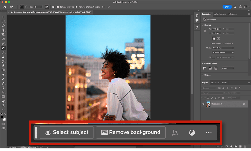Set canvas orientation to portrait
Viewport: 251px width, 151px height.
pyautogui.click(x=214, y=38)
